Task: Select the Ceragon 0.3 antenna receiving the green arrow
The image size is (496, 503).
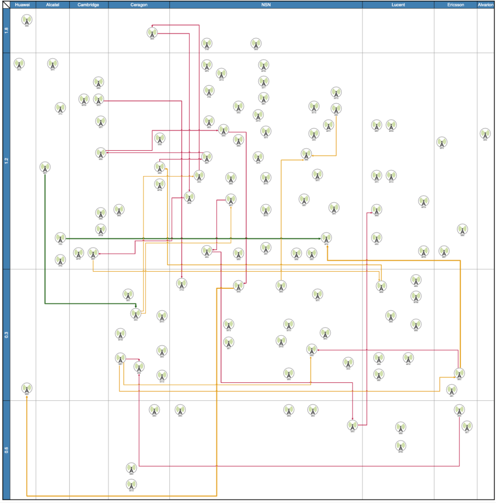Action: (x=136, y=313)
